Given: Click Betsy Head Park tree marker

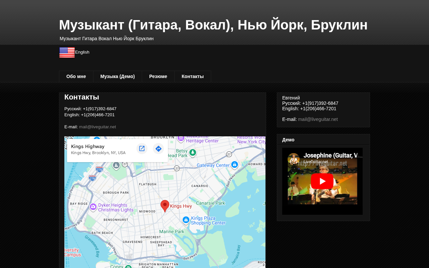Looking at the screenshot, I should [192, 153].
